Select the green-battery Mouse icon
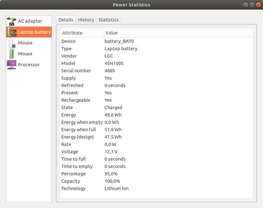Image resolution: width=263 pixels, height=208 pixels. point(12,54)
